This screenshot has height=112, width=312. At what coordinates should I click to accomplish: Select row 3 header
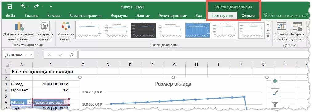(6, 84)
